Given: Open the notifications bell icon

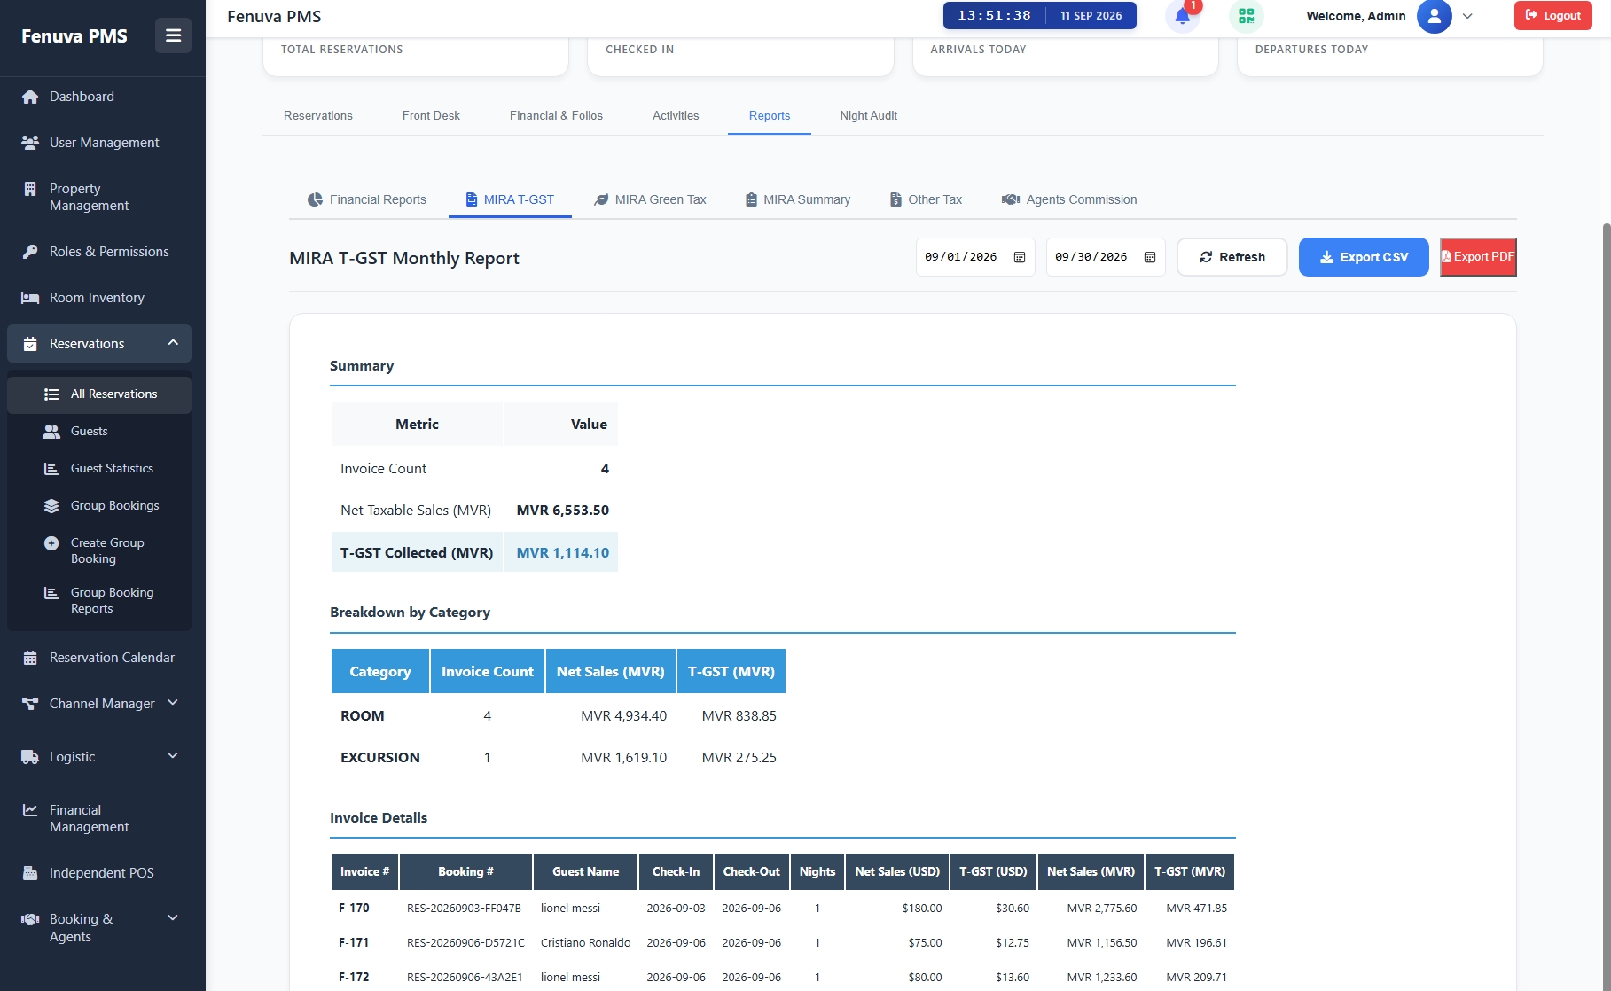Looking at the screenshot, I should (x=1182, y=16).
